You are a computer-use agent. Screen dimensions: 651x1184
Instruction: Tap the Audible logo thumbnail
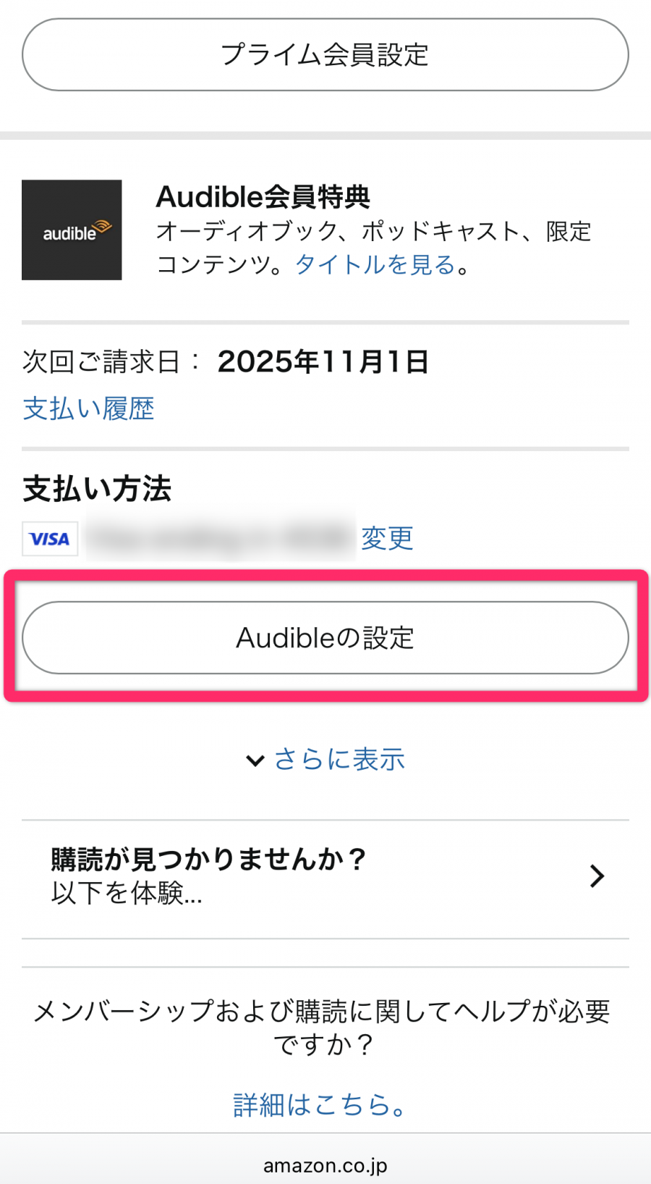[72, 230]
